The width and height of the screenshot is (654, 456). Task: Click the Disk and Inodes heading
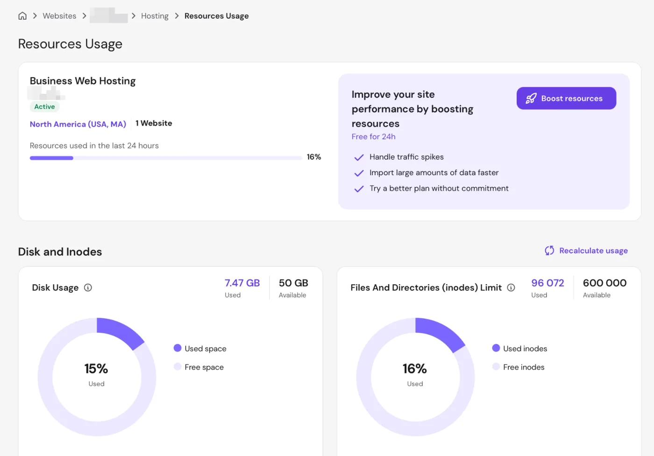pos(60,252)
